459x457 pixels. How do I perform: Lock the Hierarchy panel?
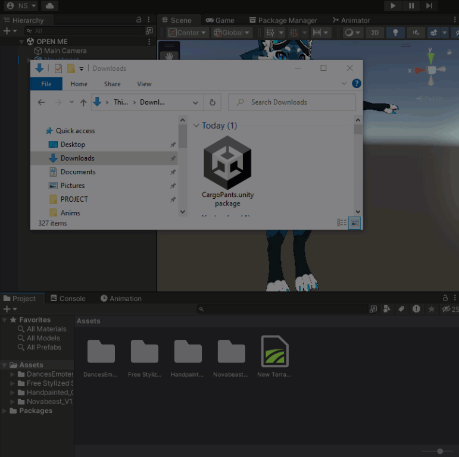(x=139, y=20)
